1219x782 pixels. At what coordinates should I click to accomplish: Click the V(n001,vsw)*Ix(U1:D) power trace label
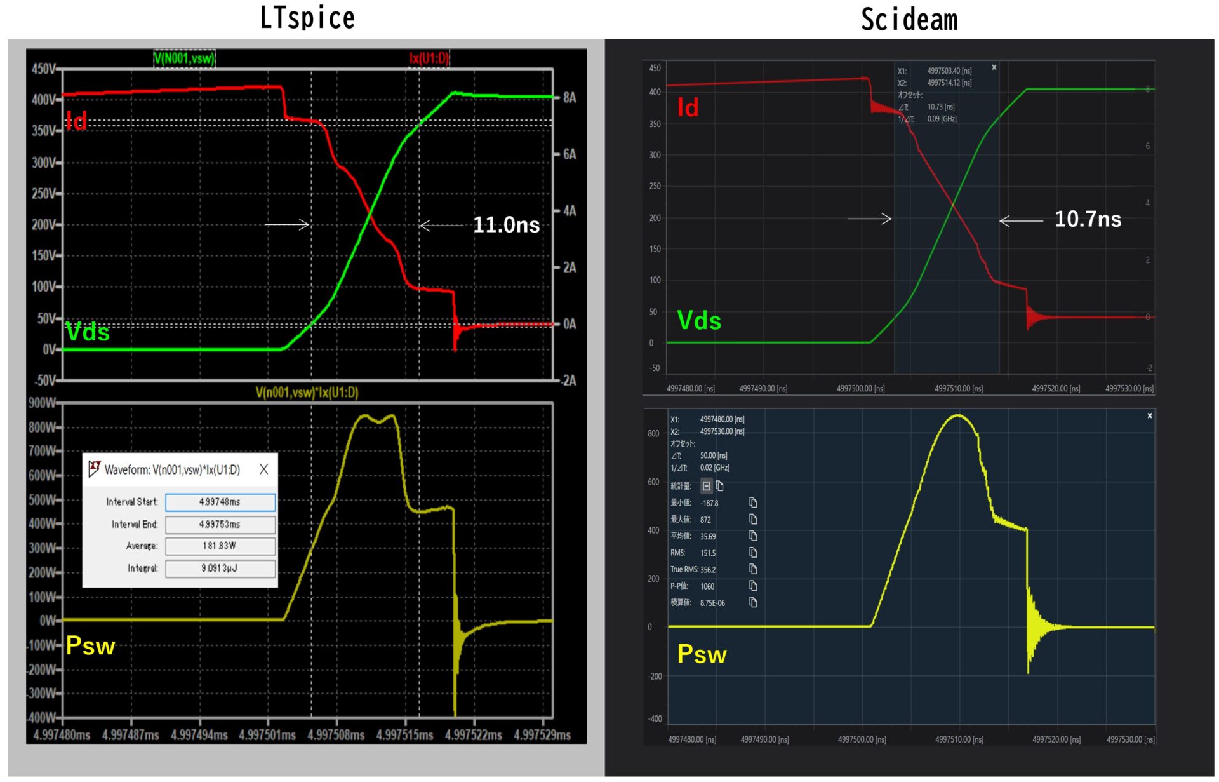(307, 393)
